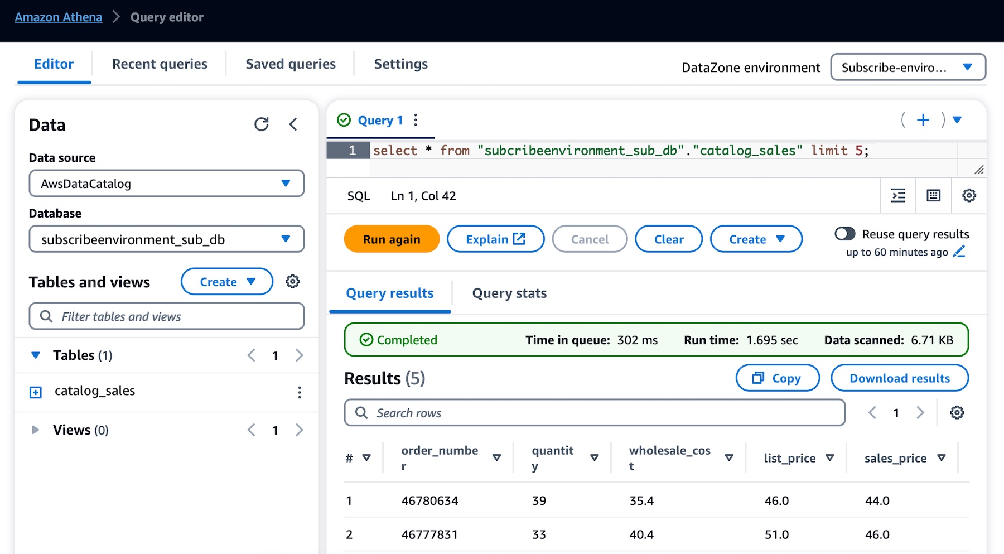Refresh the Data panel
The height and width of the screenshot is (554, 1004).
pyautogui.click(x=262, y=124)
